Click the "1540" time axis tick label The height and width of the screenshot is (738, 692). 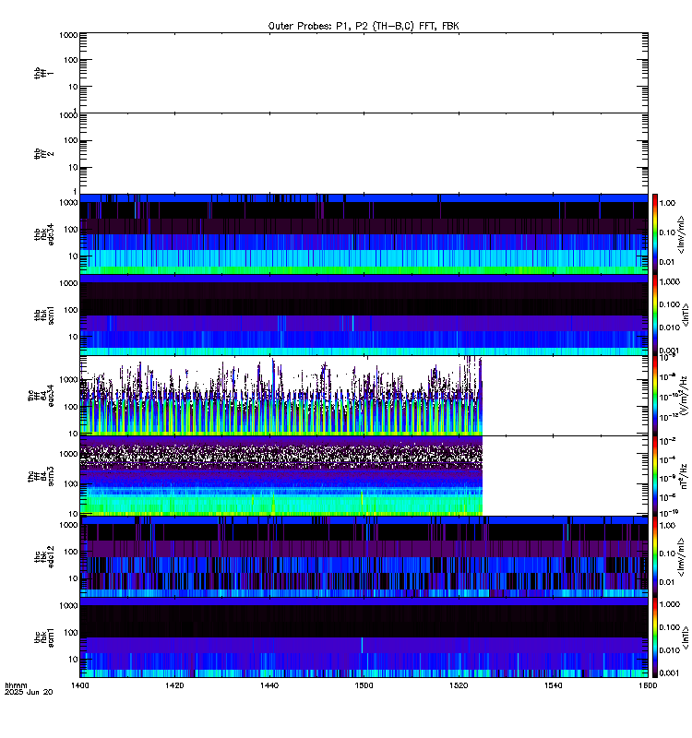pyautogui.click(x=553, y=685)
